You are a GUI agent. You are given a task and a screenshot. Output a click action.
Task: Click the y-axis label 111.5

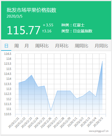pyautogui.click(x=8, y=104)
